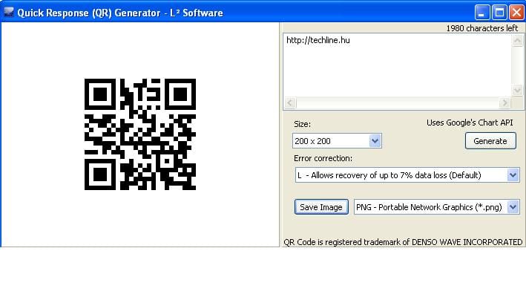
Task: Click the generated QR code image
Action: (x=140, y=134)
